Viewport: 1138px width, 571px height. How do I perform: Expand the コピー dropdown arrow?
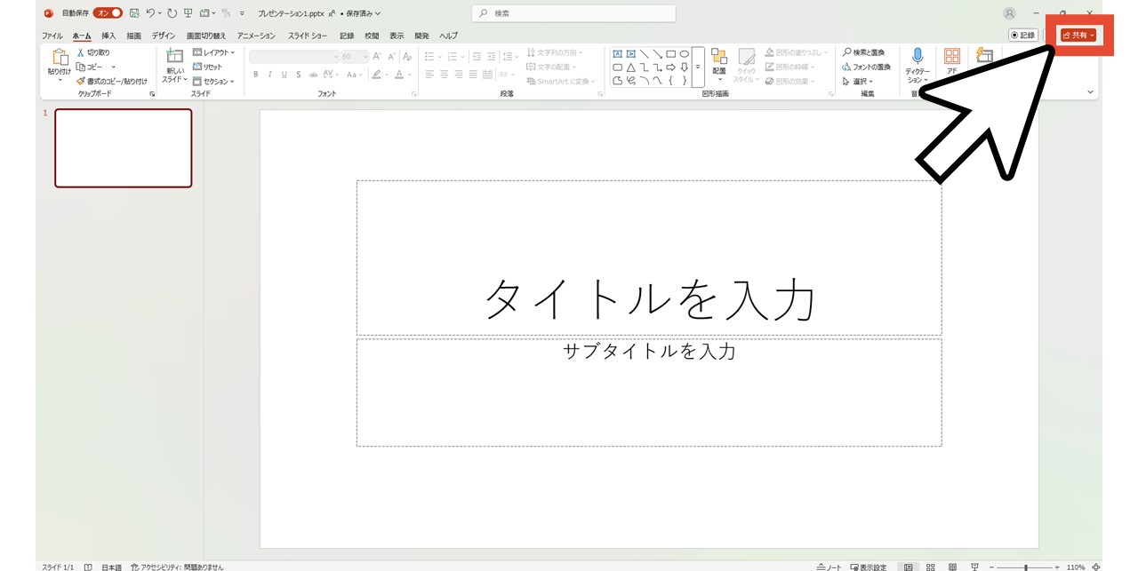[113, 67]
